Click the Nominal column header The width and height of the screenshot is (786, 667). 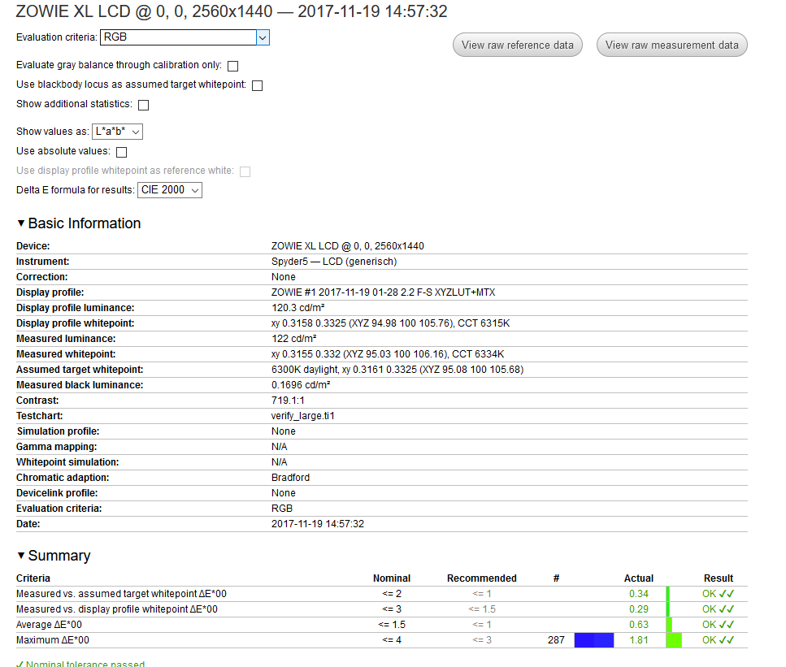click(x=392, y=578)
